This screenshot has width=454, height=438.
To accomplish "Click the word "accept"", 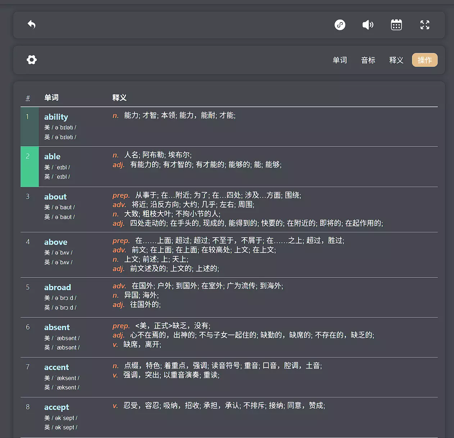I will pos(56,407).
